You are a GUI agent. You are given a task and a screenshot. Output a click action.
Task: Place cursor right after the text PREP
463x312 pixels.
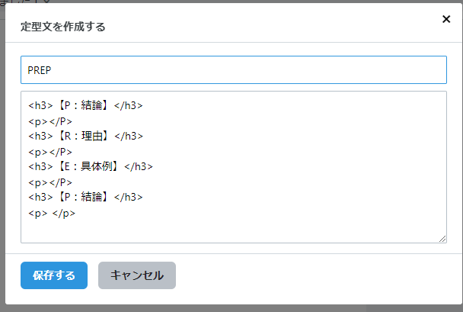click(52, 70)
